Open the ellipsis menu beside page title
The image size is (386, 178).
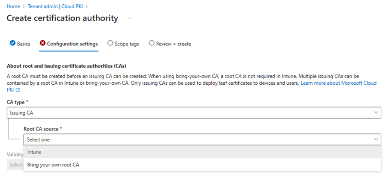[x=130, y=18]
